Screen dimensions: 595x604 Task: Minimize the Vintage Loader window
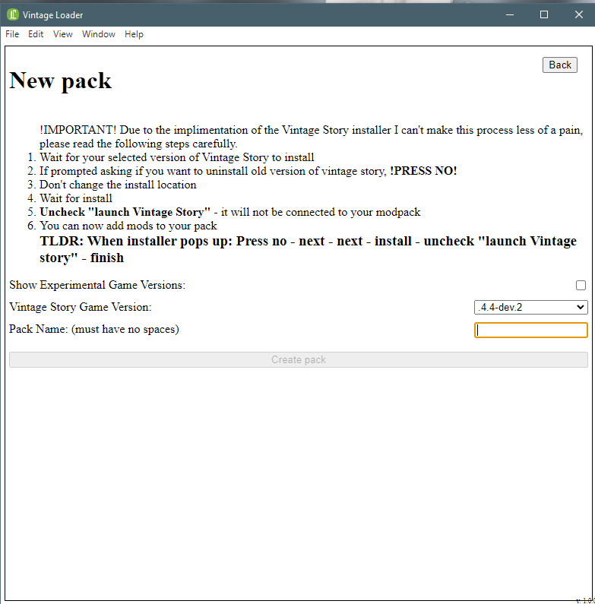510,14
